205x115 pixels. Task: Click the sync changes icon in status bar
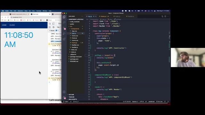pyautogui.click(x=71, y=102)
